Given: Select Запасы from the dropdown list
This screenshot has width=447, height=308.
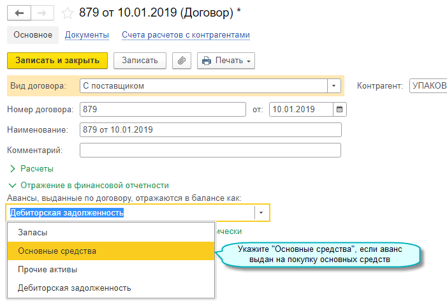Looking at the screenshot, I should (33, 233).
